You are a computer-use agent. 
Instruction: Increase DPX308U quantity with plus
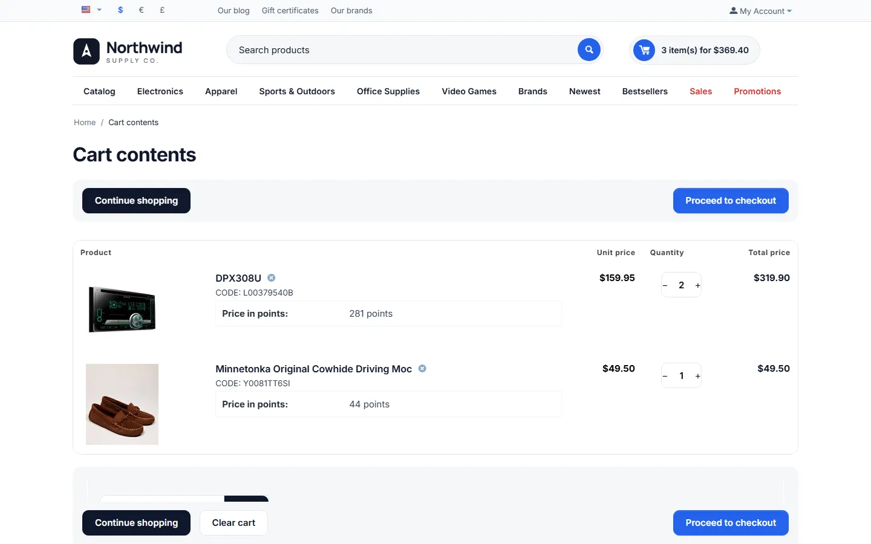697,285
